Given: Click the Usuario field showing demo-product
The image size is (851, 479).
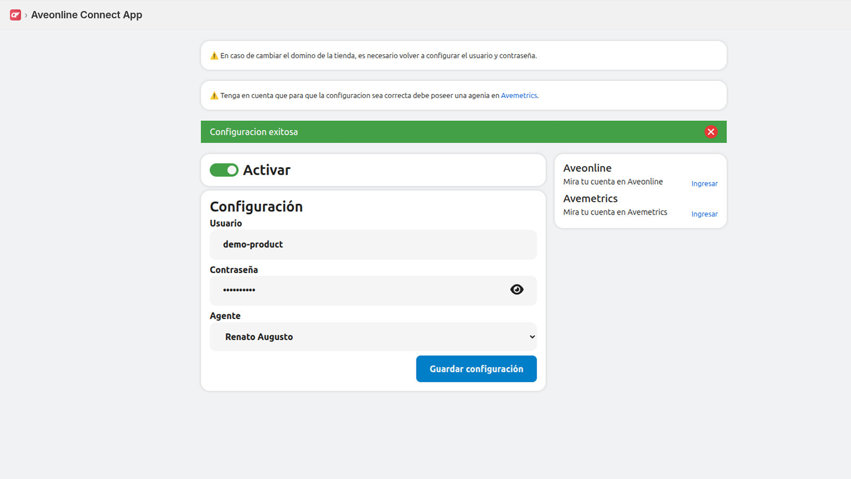Looking at the screenshot, I should pyautogui.click(x=373, y=244).
